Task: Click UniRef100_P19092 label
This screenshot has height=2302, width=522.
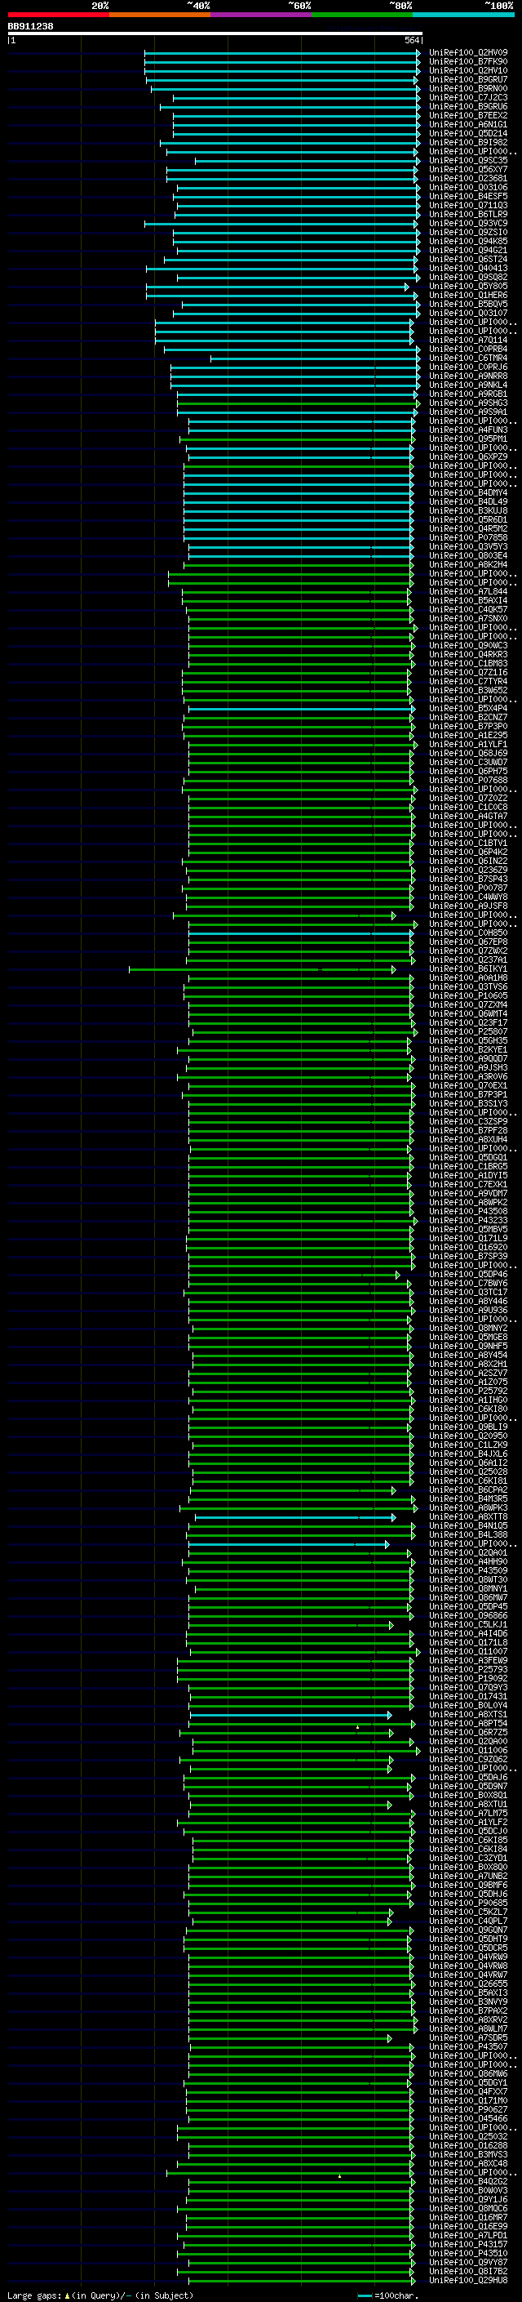Action: [x=467, y=1678]
